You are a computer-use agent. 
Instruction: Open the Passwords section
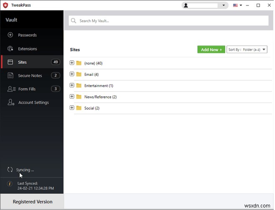point(32,35)
